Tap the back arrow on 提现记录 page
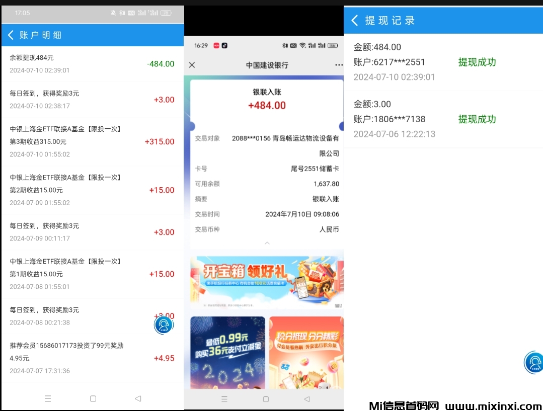This screenshot has height=411, width=543. [354, 20]
